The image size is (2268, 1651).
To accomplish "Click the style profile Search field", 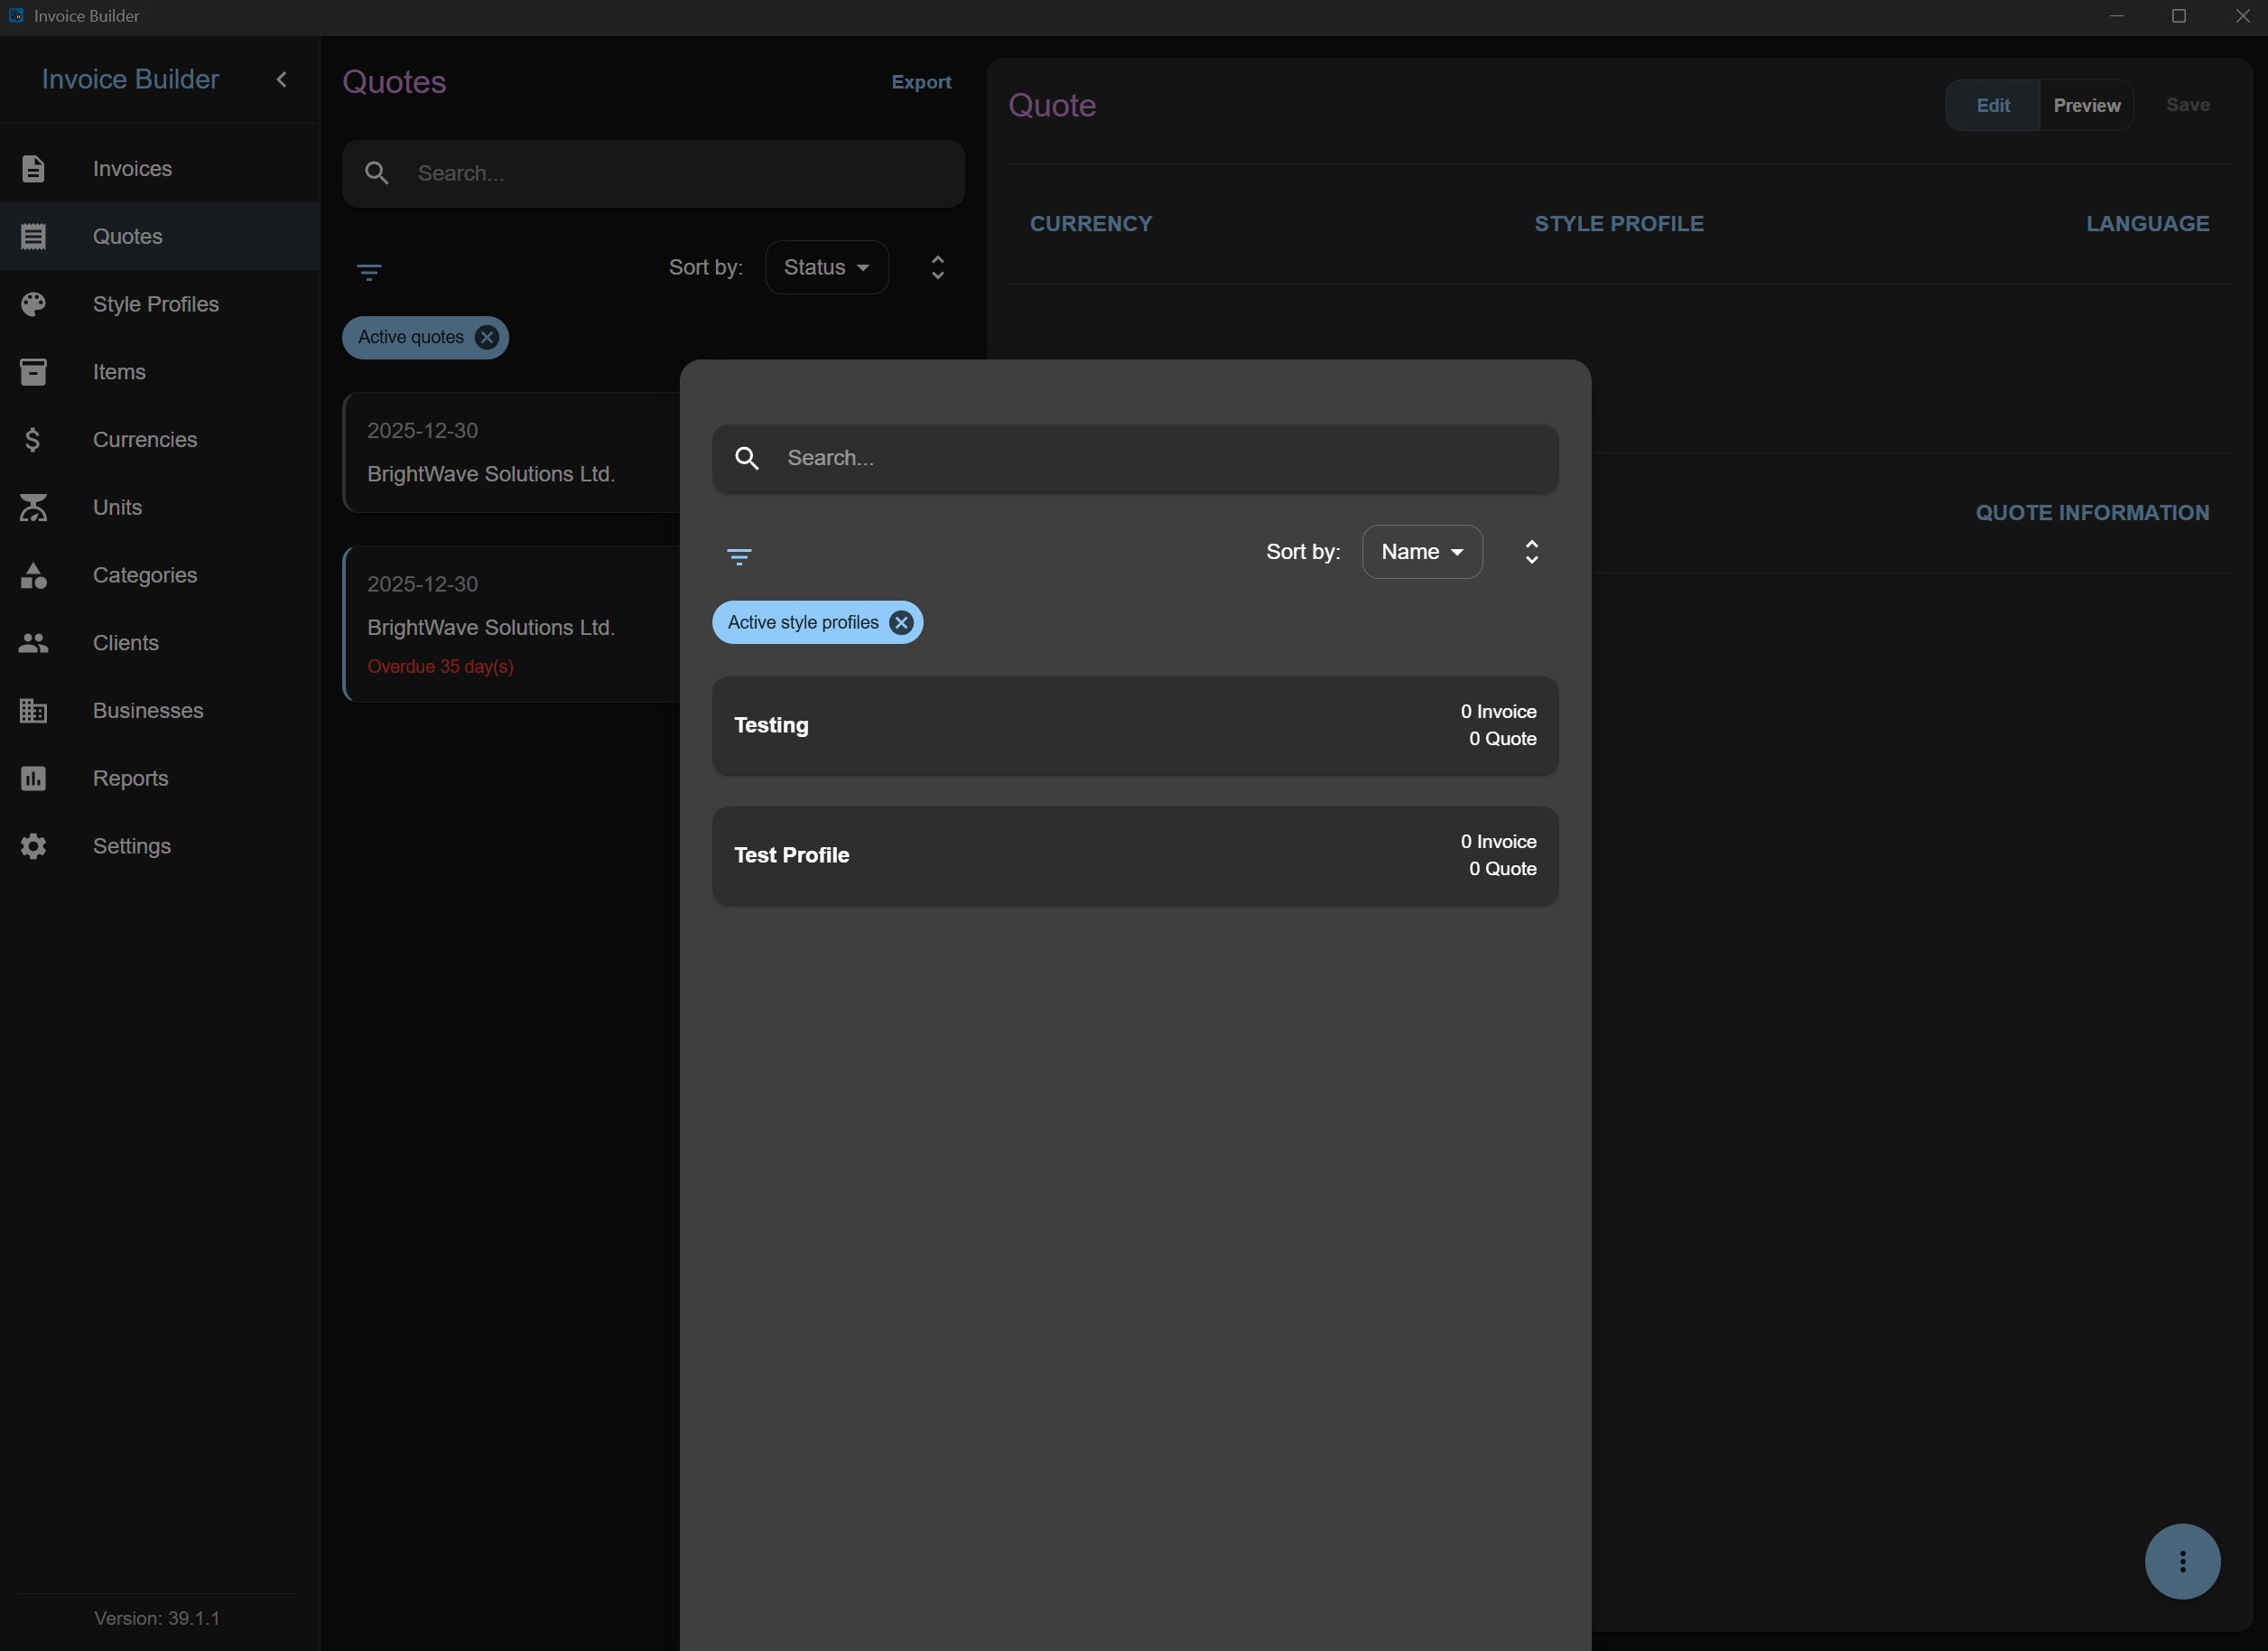I will [1135, 458].
